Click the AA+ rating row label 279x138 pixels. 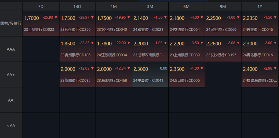(x=11, y=74)
